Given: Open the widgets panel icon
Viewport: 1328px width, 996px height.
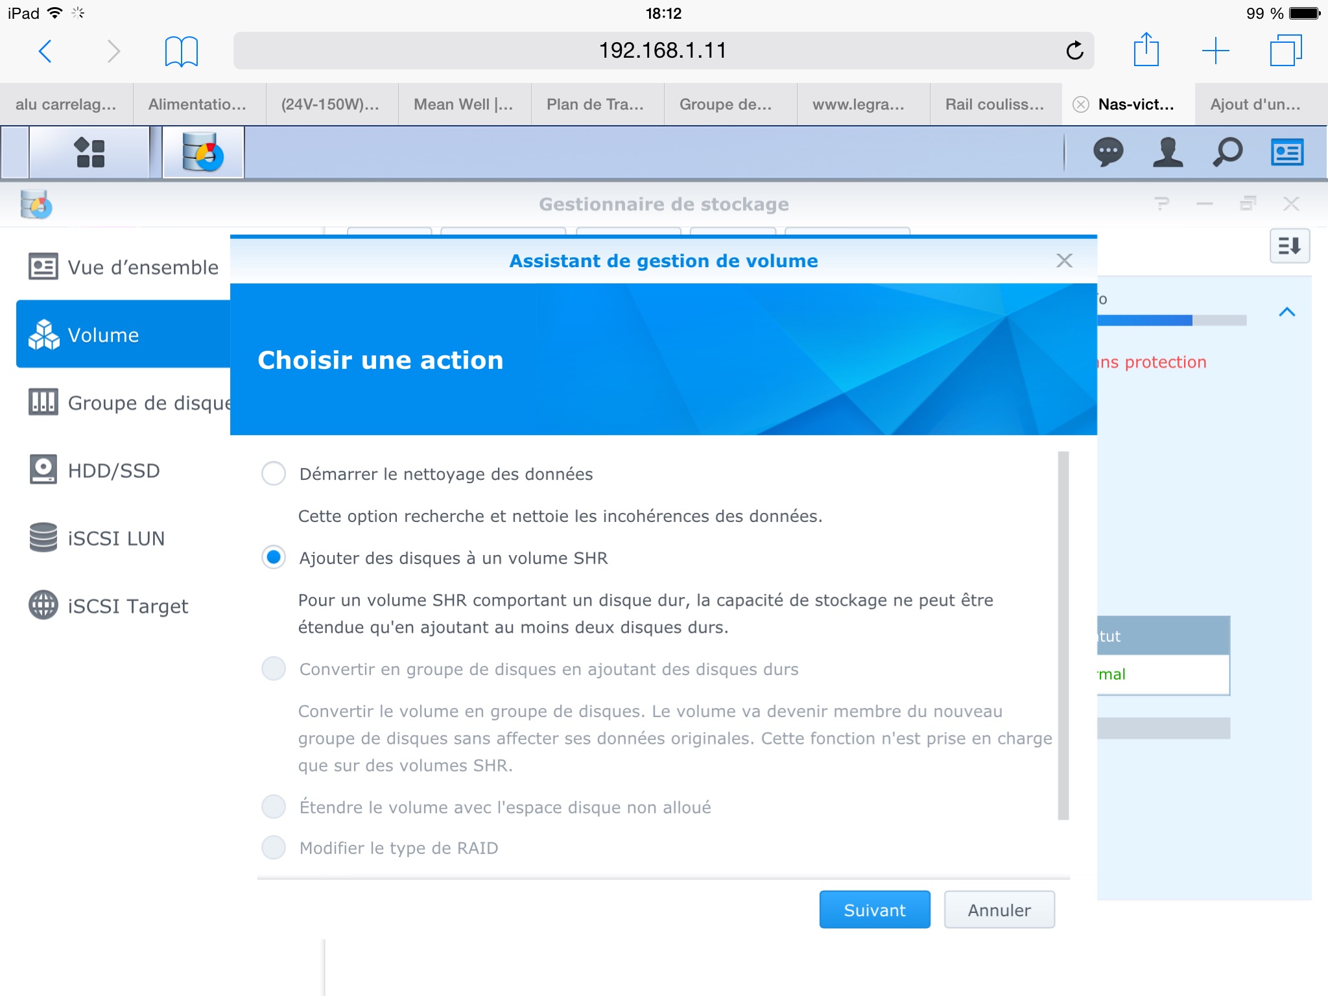Looking at the screenshot, I should pos(1286,153).
